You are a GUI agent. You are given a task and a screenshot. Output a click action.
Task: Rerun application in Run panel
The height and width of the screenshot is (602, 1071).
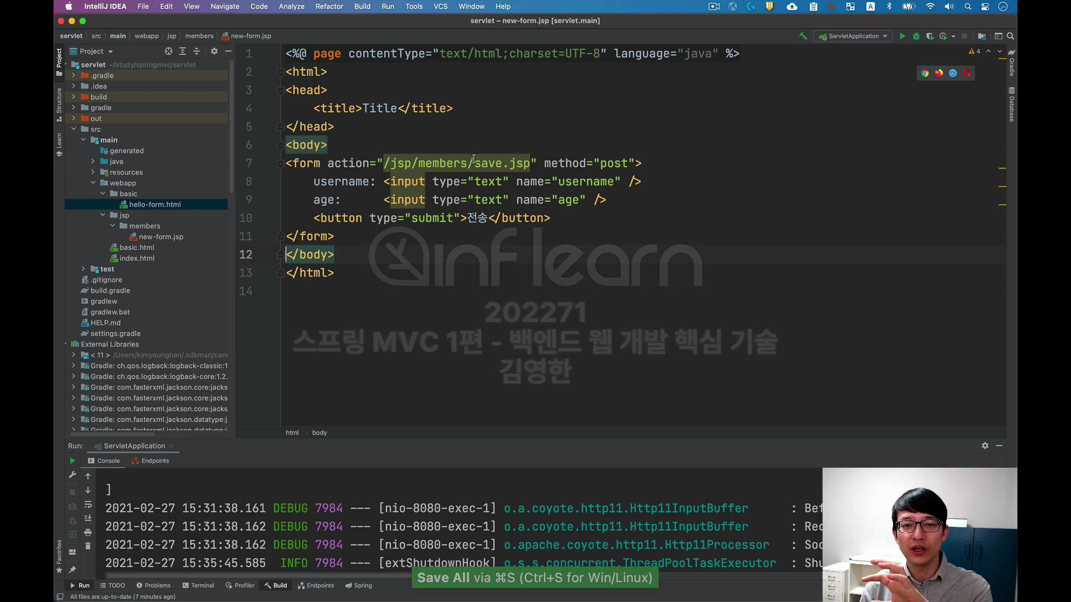click(72, 461)
